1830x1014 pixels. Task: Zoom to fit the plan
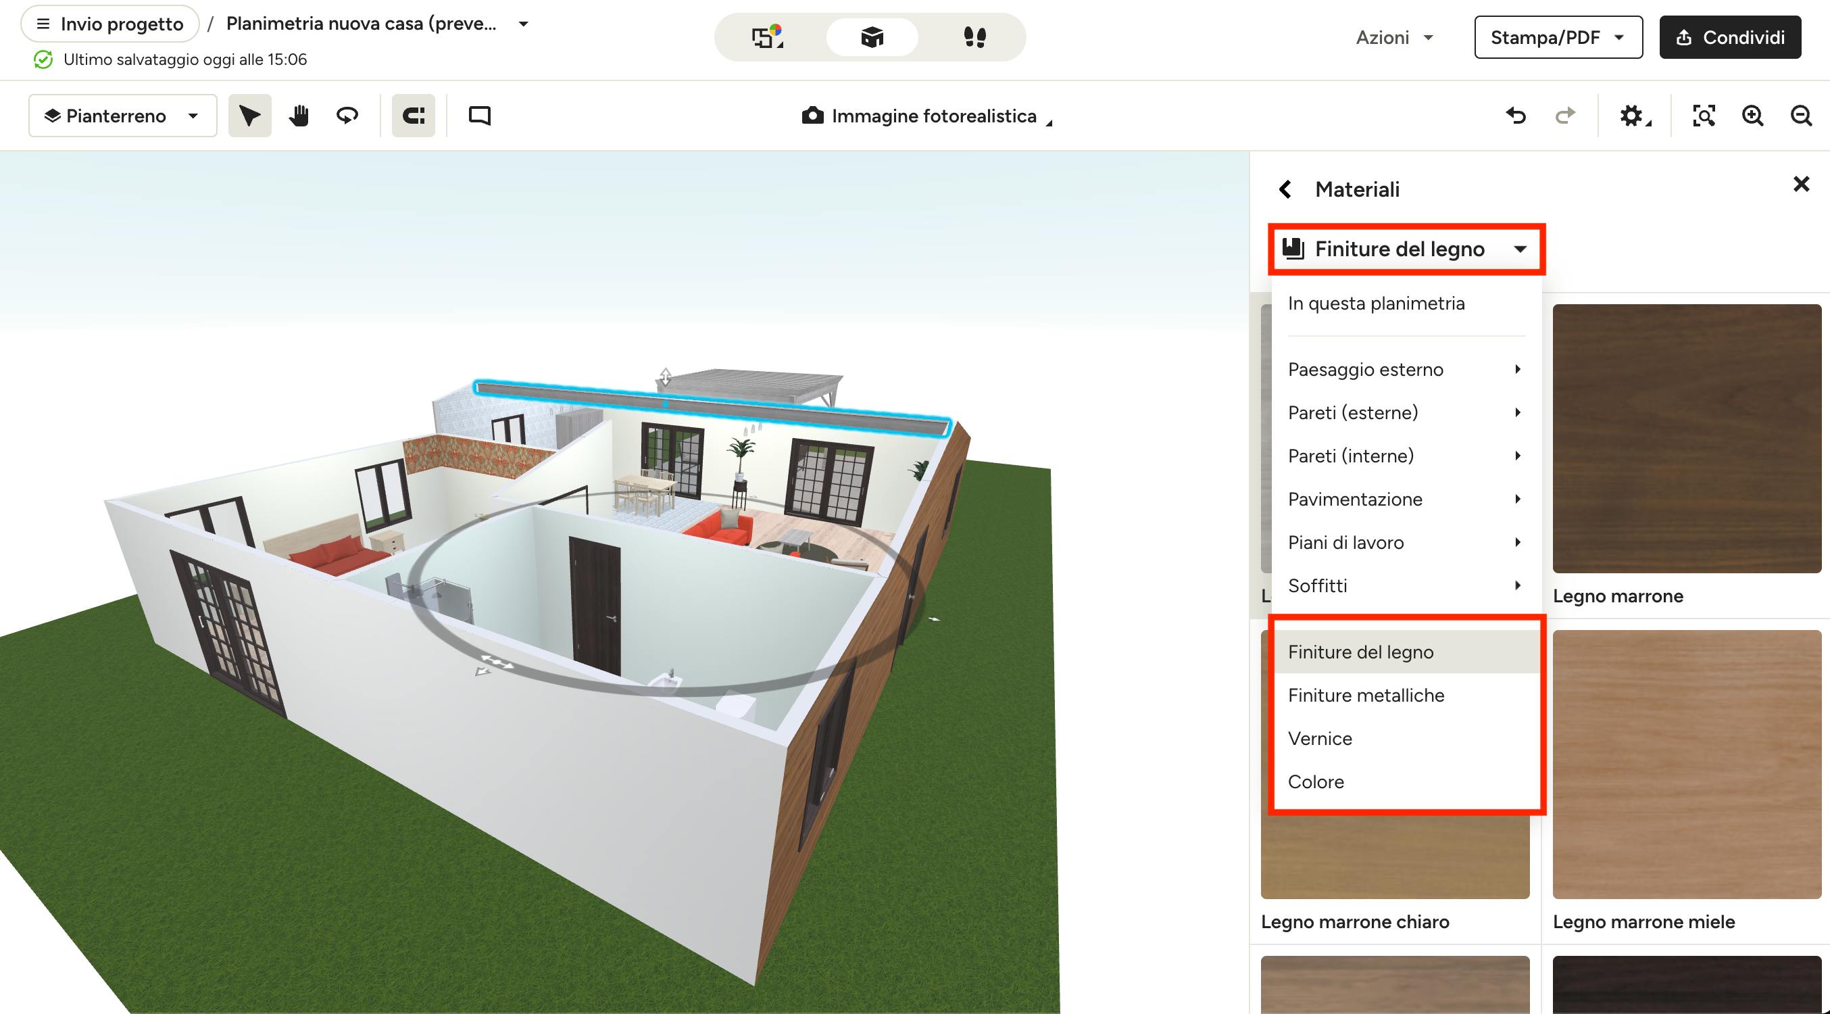coord(1704,115)
